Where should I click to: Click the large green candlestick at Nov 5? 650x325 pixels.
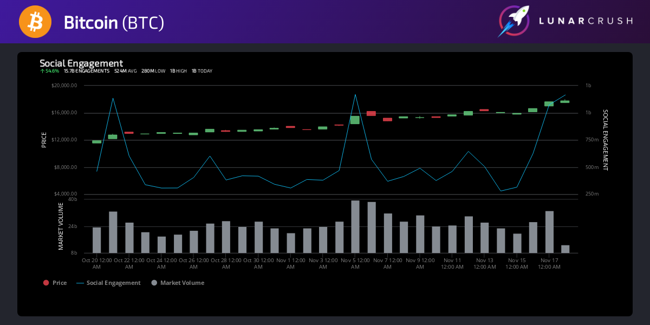(x=355, y=120)
